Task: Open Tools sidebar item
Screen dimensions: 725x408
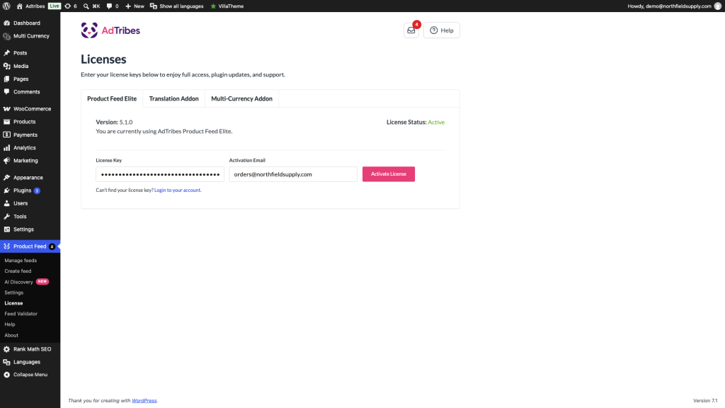Action: click(30, 217)
